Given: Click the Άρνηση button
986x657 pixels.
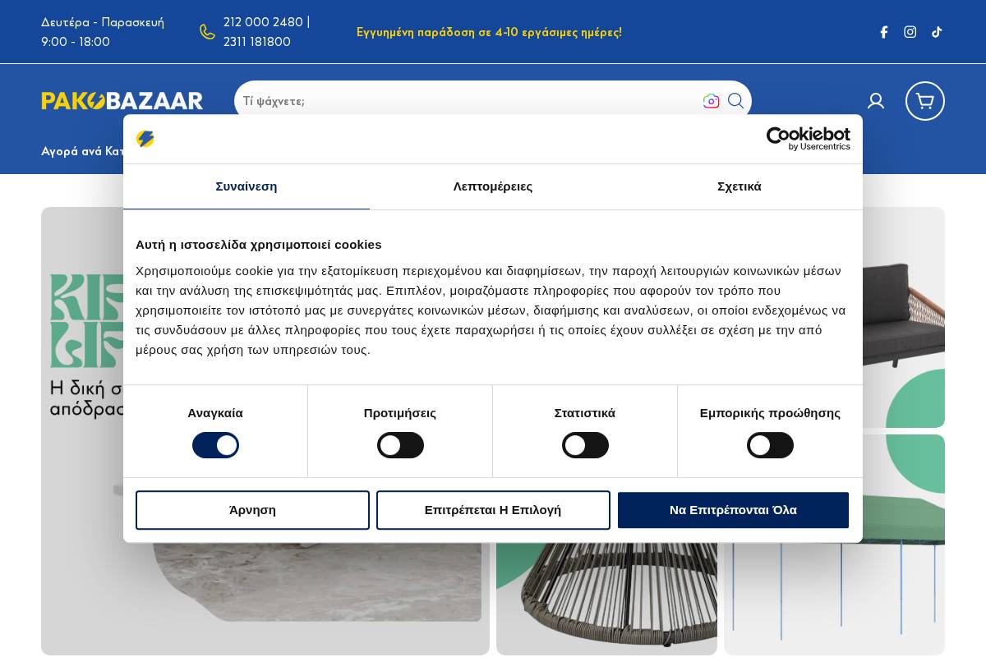Looking at the screenshot, I should [x=252, y=510].
